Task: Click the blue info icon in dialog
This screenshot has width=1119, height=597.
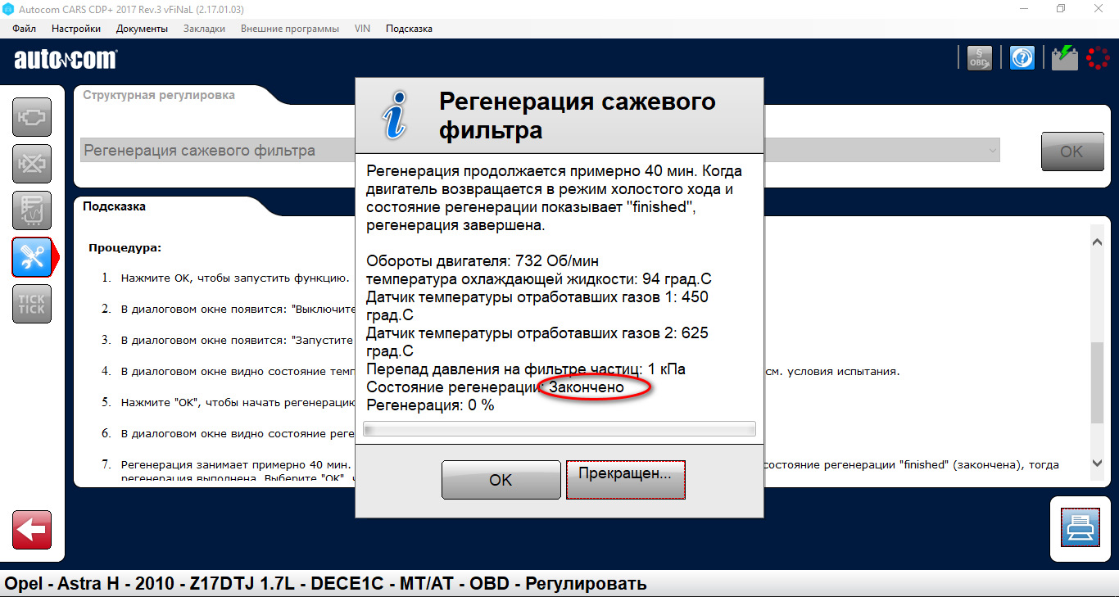Action: click(394, 115)
